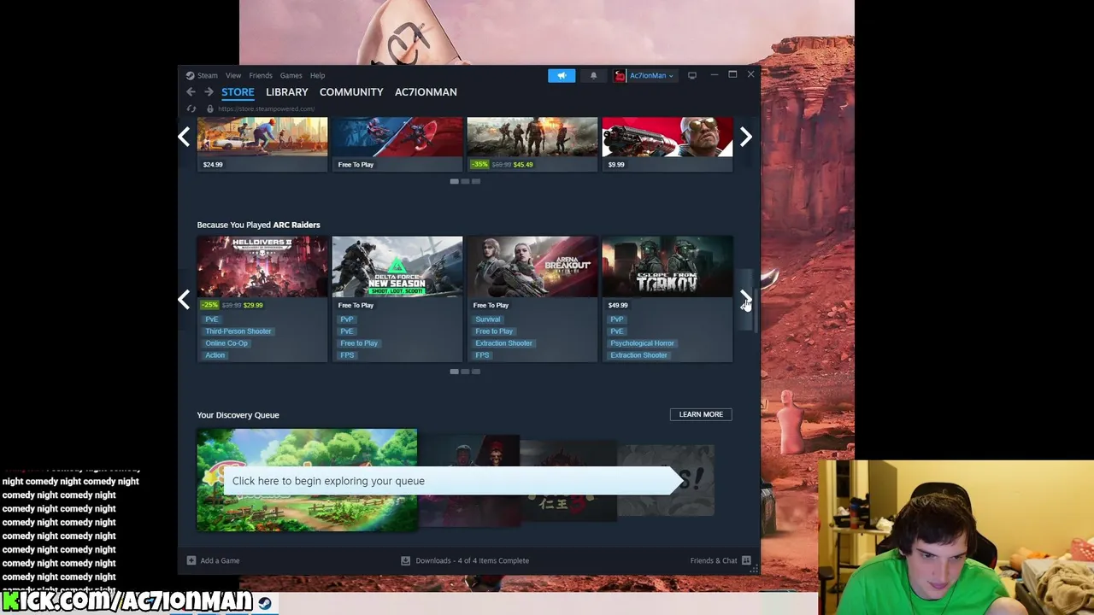Click the Survival tag under Arena Breakout
The width and height of the screenshot is (1094, 615).
[488, 319]
